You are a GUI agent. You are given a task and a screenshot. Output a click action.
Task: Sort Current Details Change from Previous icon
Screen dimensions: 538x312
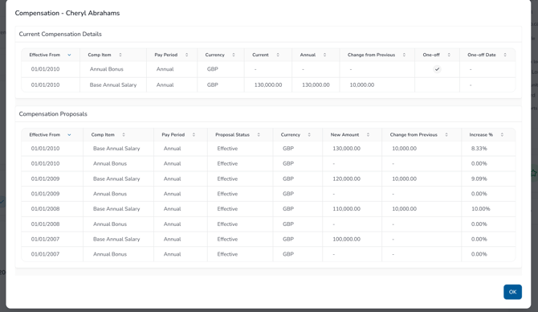coord(404,55)
